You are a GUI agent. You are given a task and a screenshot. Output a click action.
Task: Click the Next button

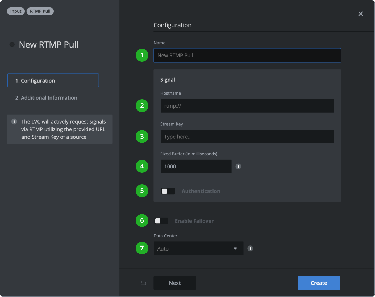click(x=175, y=283)
